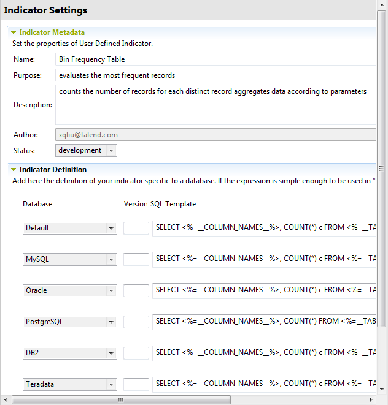Collapse the Indicator Definition section

13,170
